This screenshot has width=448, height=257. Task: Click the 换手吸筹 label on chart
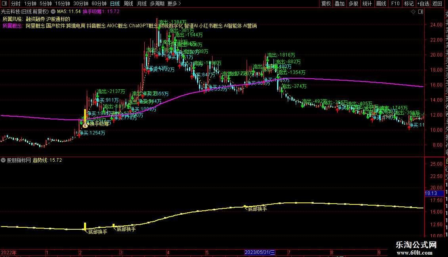pos(100,124)
